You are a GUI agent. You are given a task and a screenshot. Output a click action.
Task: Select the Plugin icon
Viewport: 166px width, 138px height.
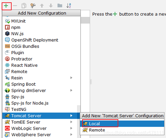[x=7, y=52]
